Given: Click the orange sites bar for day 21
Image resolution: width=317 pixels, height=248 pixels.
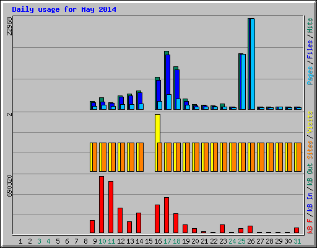Looking at the screenshot, I should click(206, 157).
